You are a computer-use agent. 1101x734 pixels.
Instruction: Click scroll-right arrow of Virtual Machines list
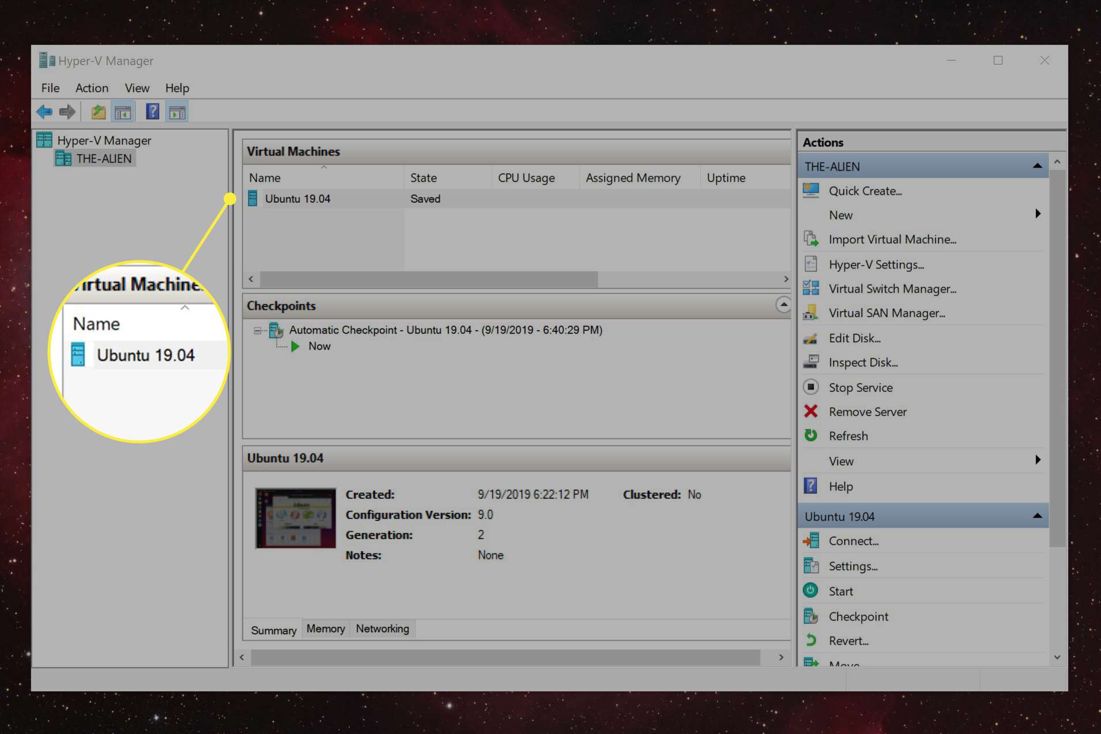pos(785,279)
